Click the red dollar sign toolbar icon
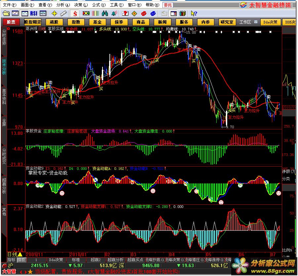This screenshot has width=298, height=276. (x=75, y=14)
